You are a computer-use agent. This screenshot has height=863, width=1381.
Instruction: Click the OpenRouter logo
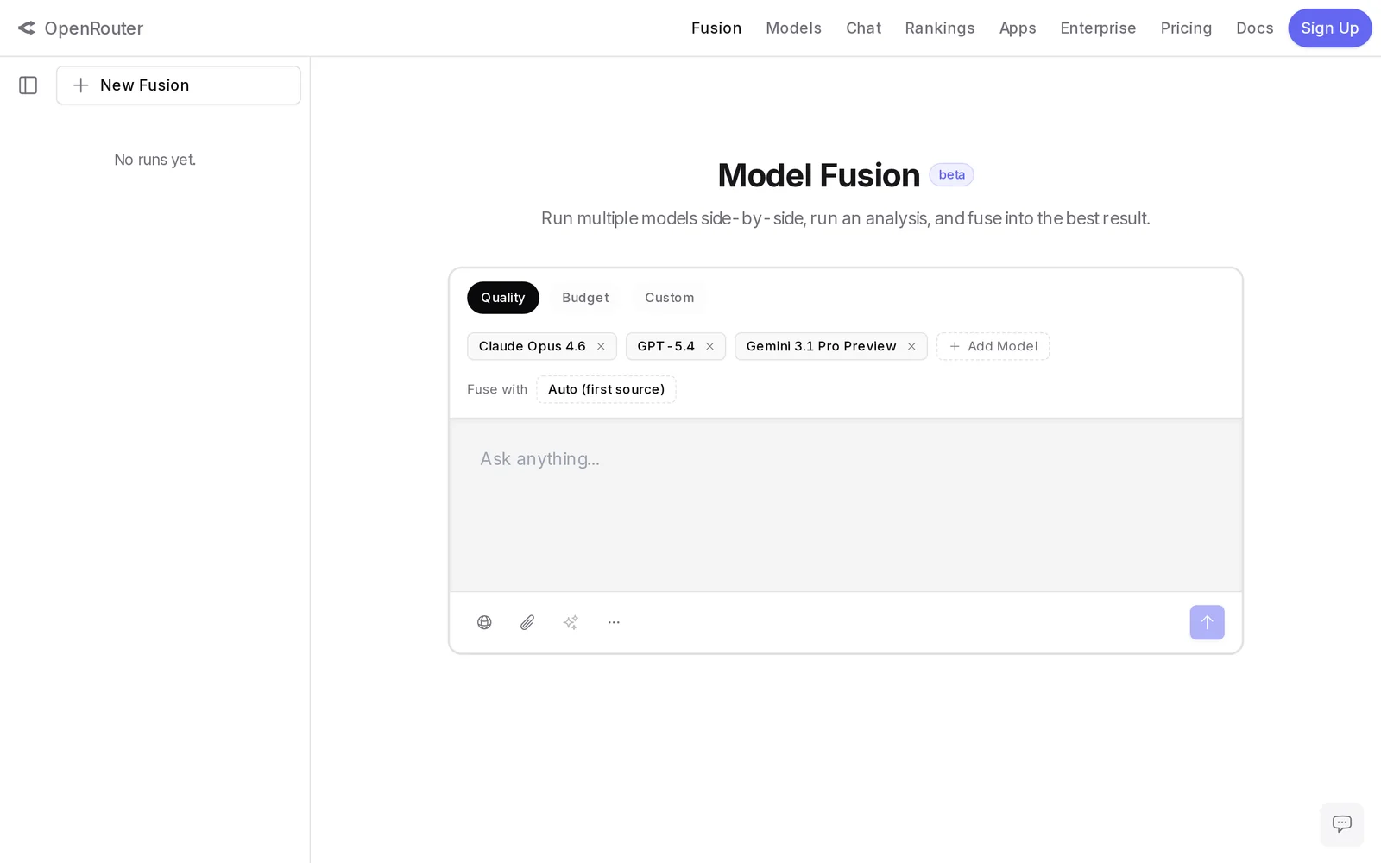pos(81,28)
